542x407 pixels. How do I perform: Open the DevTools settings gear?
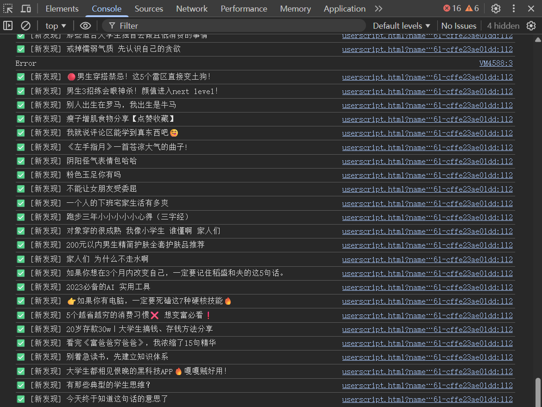496,8
